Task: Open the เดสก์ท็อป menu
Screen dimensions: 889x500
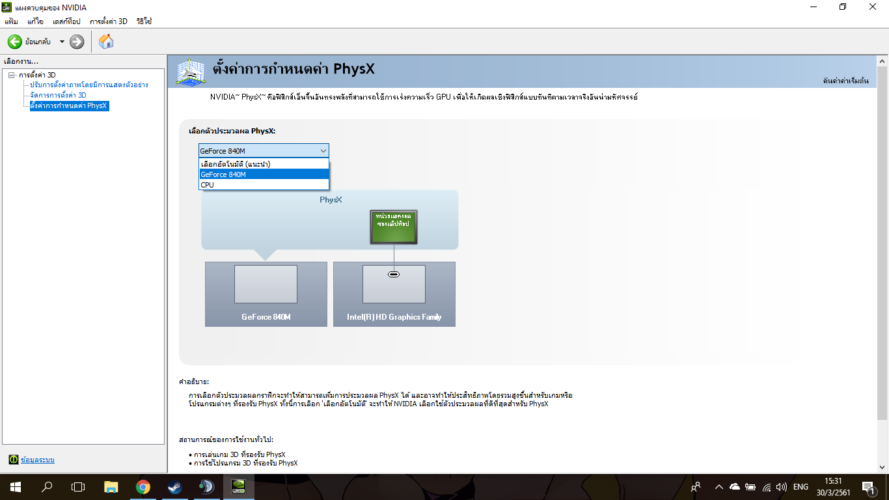Action: tap(66, 21)
